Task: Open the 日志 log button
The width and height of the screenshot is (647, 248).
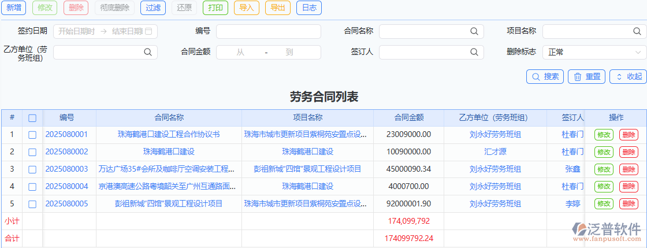Action: 309,8
